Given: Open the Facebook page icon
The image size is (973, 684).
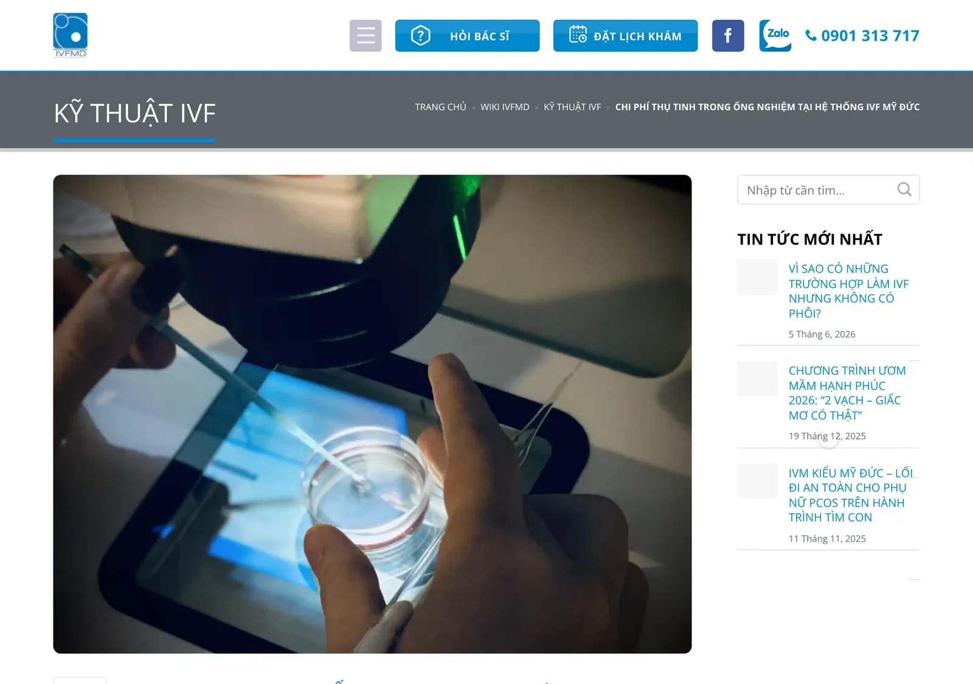Looking at the screenshot, I should [x=728, y=36].
